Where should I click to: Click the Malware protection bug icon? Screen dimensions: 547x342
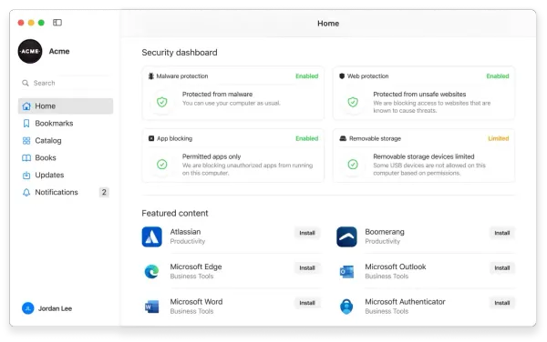pyautogui.click(x=151, y=75)
